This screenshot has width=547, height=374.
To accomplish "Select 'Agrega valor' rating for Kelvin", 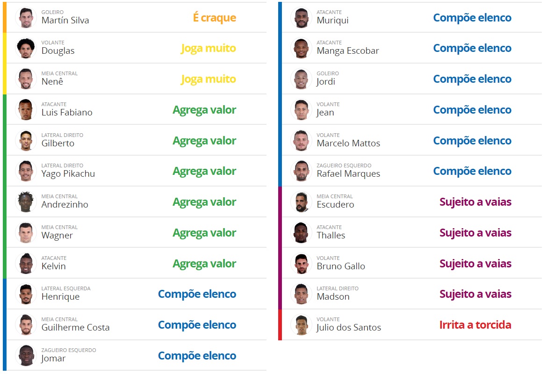I will point(204,264).
